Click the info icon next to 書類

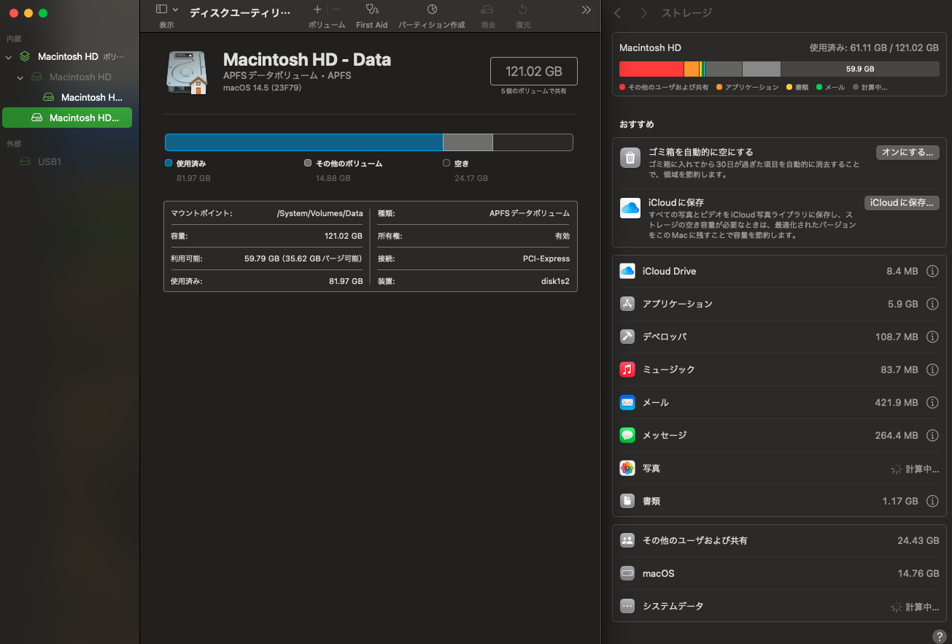932,502
